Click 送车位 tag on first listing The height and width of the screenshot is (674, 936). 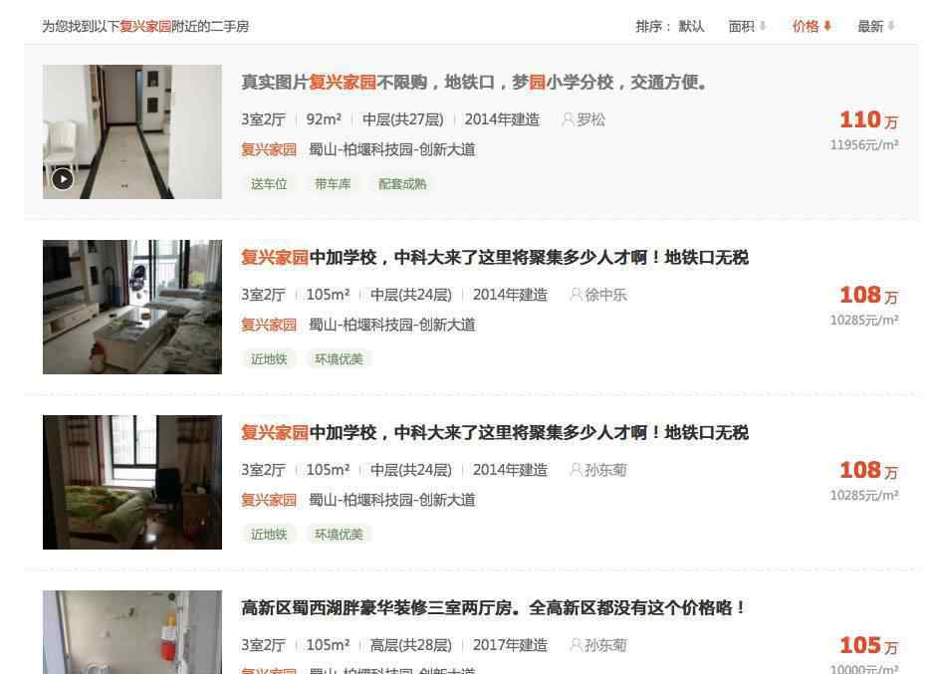[x=269, y=184]
